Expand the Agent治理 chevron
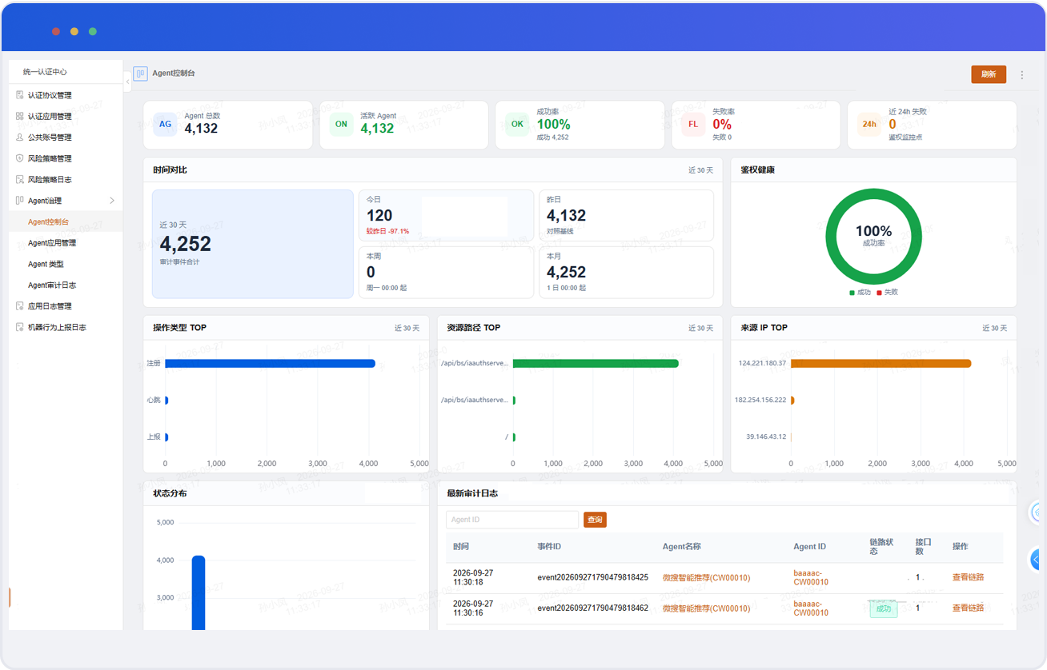 pyautogui.click(x=112, y=201)
